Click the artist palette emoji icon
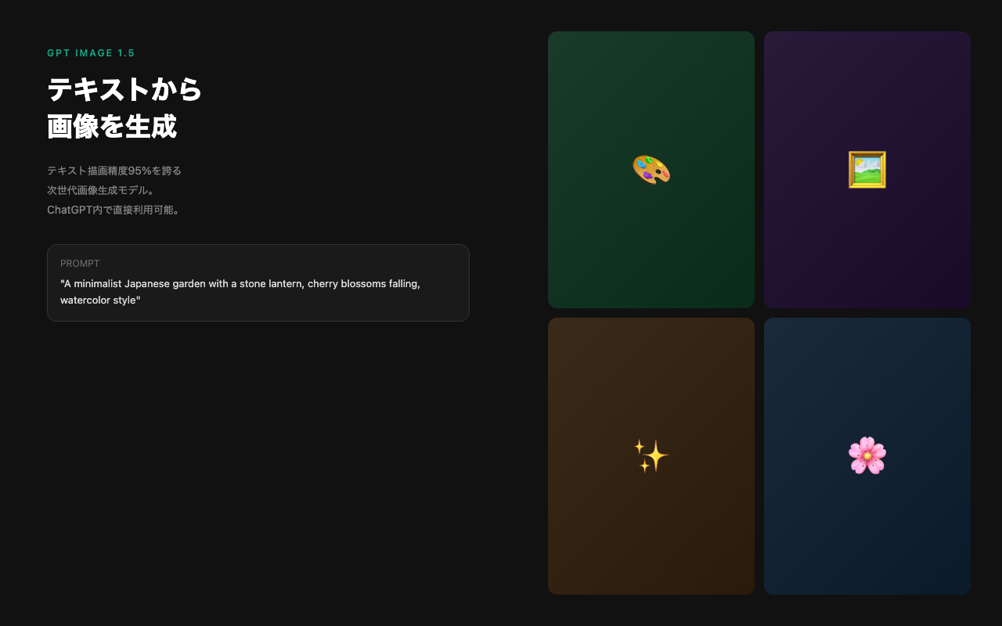The height and width of the screenshot is (626, 1002). [x=651, y=170]
